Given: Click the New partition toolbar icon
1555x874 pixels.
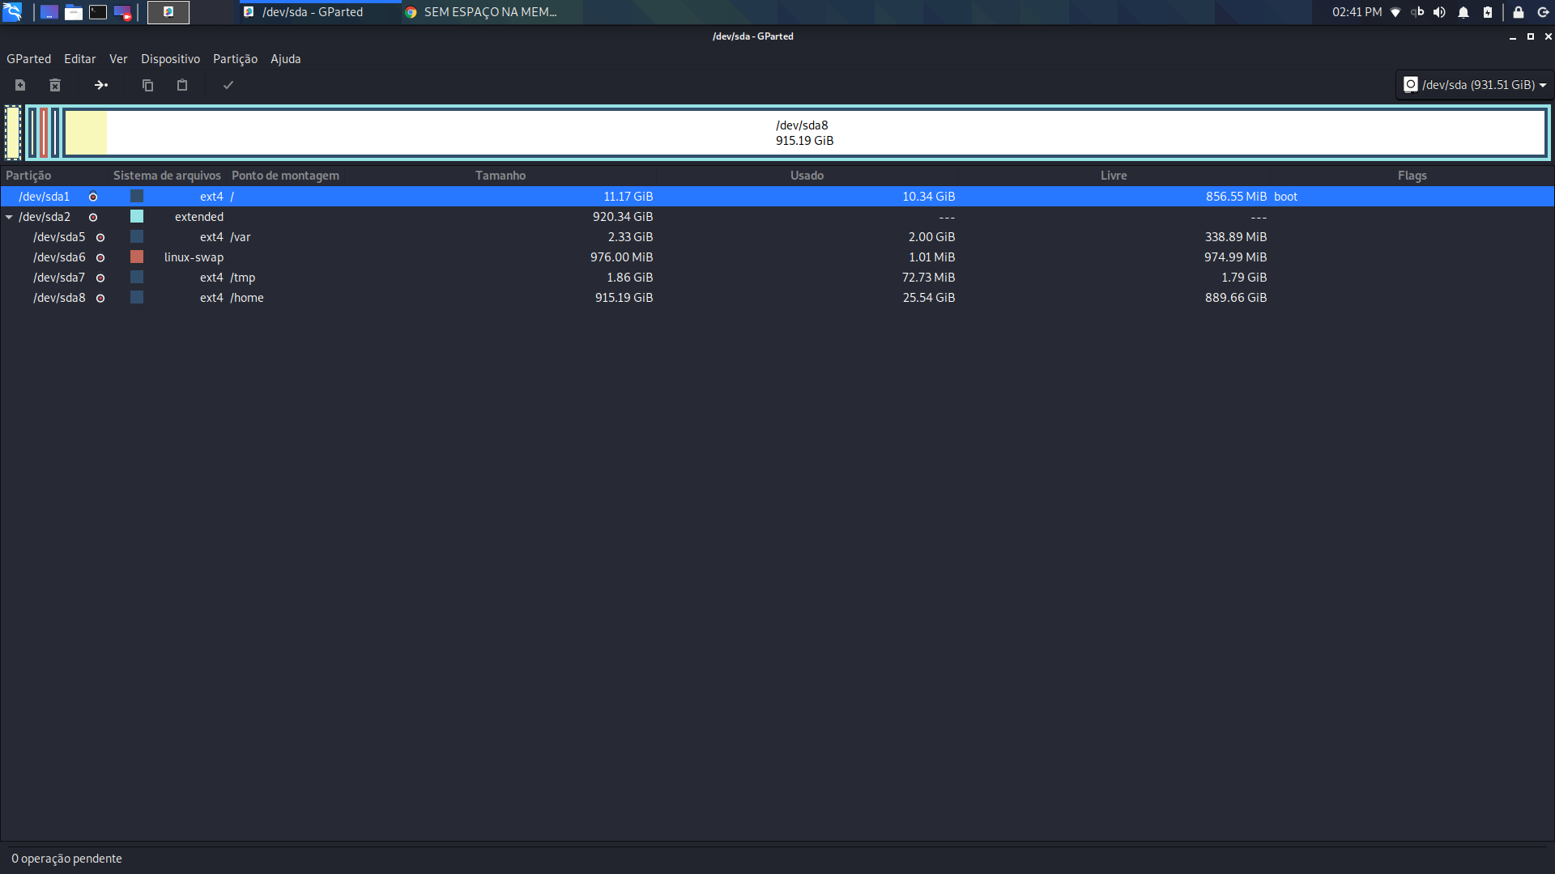Looking at the screenshot, I should tap(20, 85).
